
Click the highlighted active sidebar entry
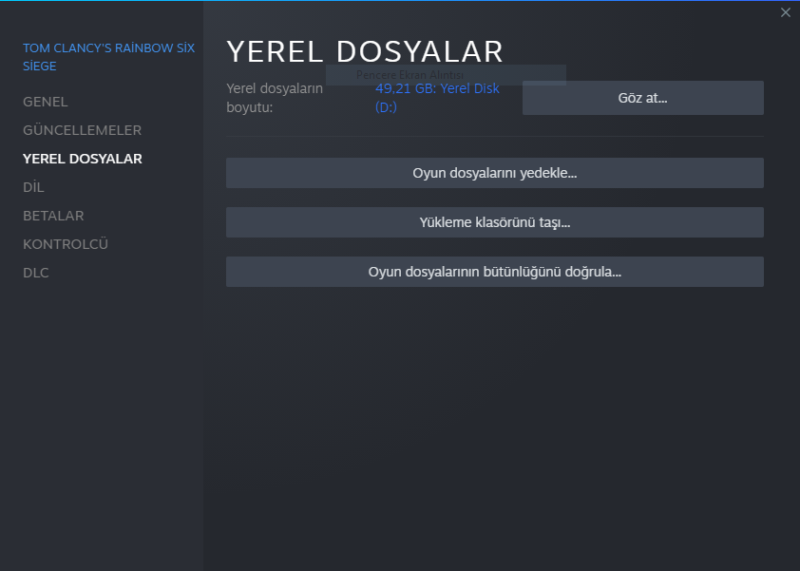click(81, 159)
